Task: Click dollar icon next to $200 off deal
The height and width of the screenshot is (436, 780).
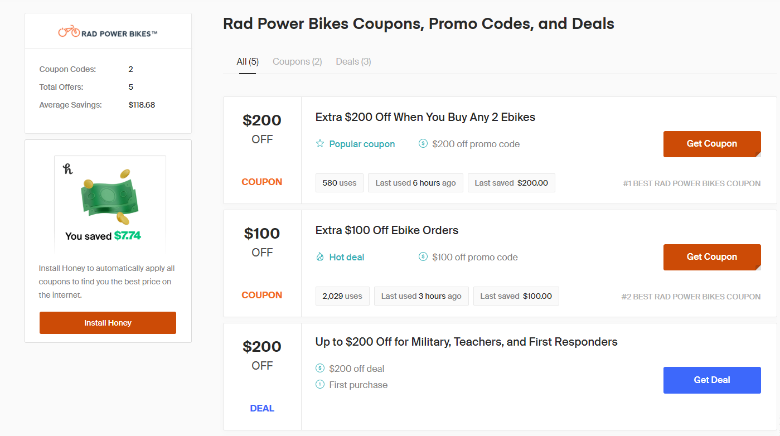Action: pos(320,369)
